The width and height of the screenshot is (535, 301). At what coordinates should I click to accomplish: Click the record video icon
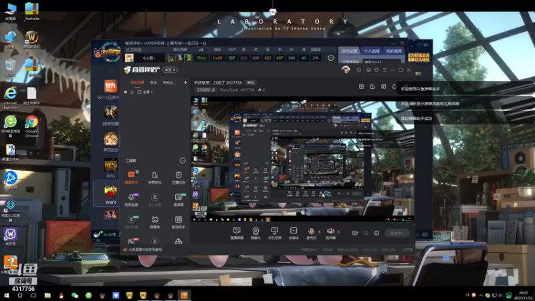pos(355,233)
